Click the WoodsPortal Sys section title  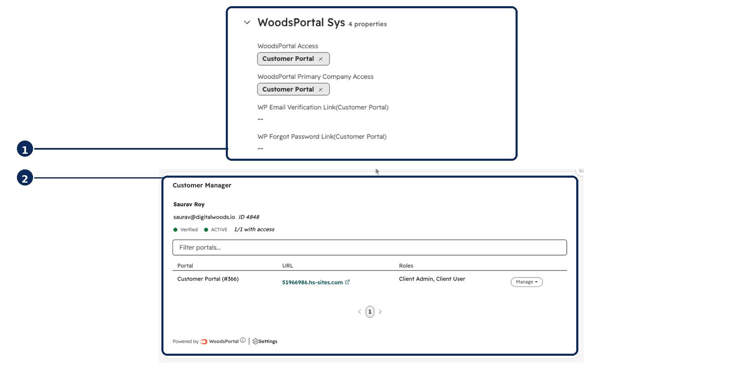(301, 22)
